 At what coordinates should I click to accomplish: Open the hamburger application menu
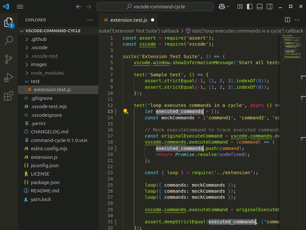coord(20,7)
